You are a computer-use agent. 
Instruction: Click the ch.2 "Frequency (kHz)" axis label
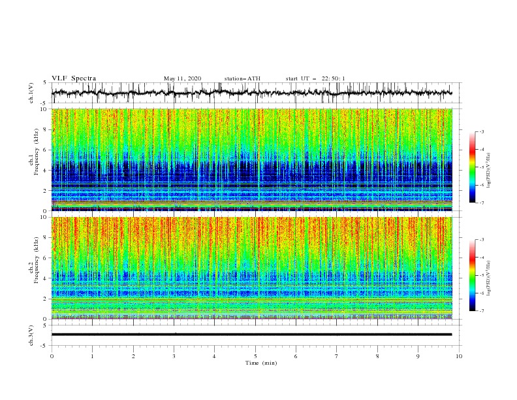[37, 260]
